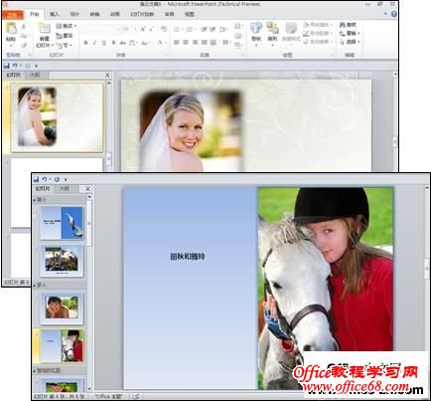431x401 pixels.
Task: Click Repeat icon in front window toolbar
Action: point(57,179)
